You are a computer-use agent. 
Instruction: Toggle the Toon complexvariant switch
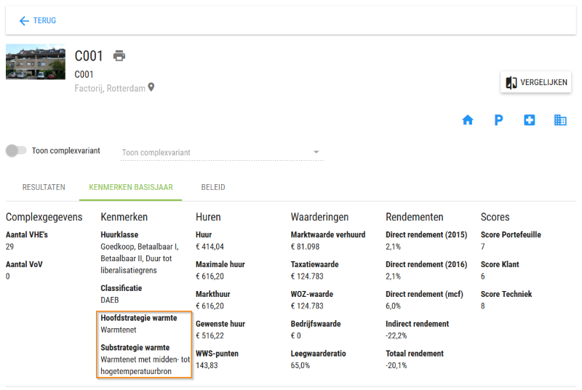[x=16, y=151]
